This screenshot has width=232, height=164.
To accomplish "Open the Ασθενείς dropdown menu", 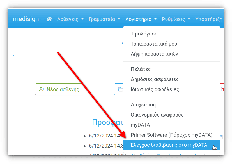I will [70, 19].
